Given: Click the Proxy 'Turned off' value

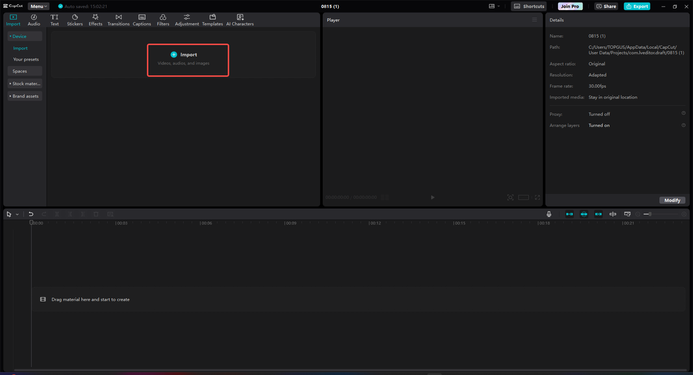Looking at the screenshot, I should tap(599, 114).
